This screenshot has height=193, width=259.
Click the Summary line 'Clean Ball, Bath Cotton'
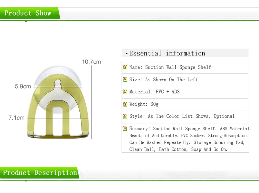pyautogui.click(x=159, y=149)
